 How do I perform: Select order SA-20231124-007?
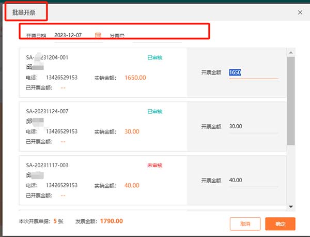click(47, 111)
